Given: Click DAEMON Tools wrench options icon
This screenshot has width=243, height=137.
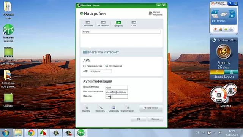Looking at the screenshot, I should (232, 12).
